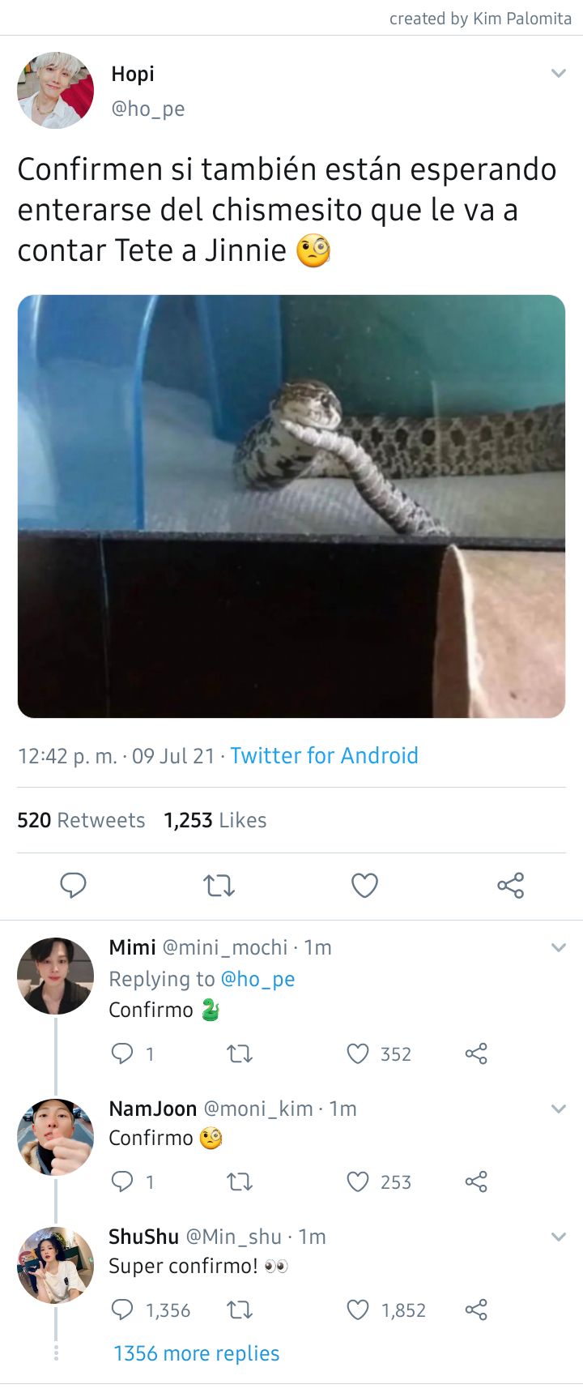Retweet NamJoon's Confirmo reply
The image size is (583, 1393).
[x=240, y=1182]
